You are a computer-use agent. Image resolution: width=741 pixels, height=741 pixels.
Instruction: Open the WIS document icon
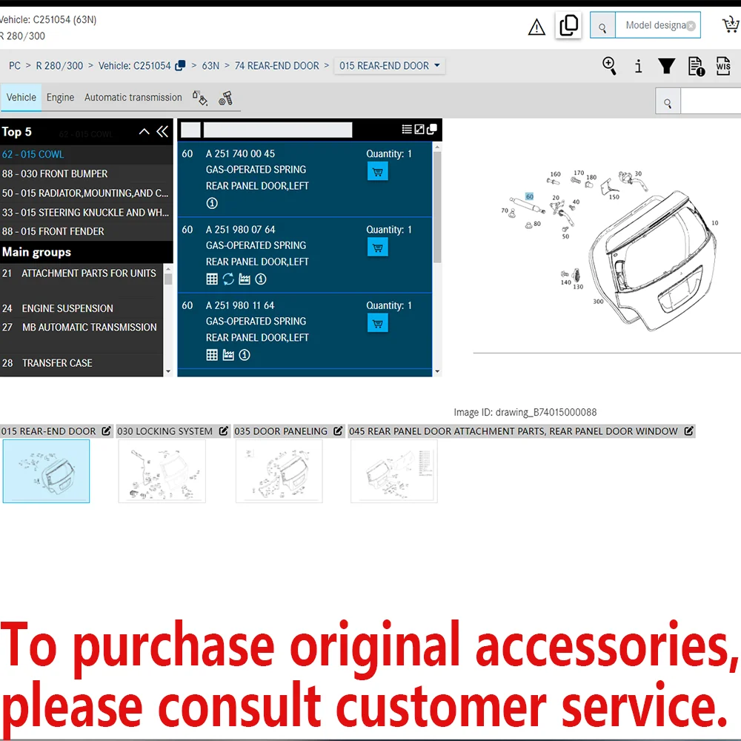(723, 66)
